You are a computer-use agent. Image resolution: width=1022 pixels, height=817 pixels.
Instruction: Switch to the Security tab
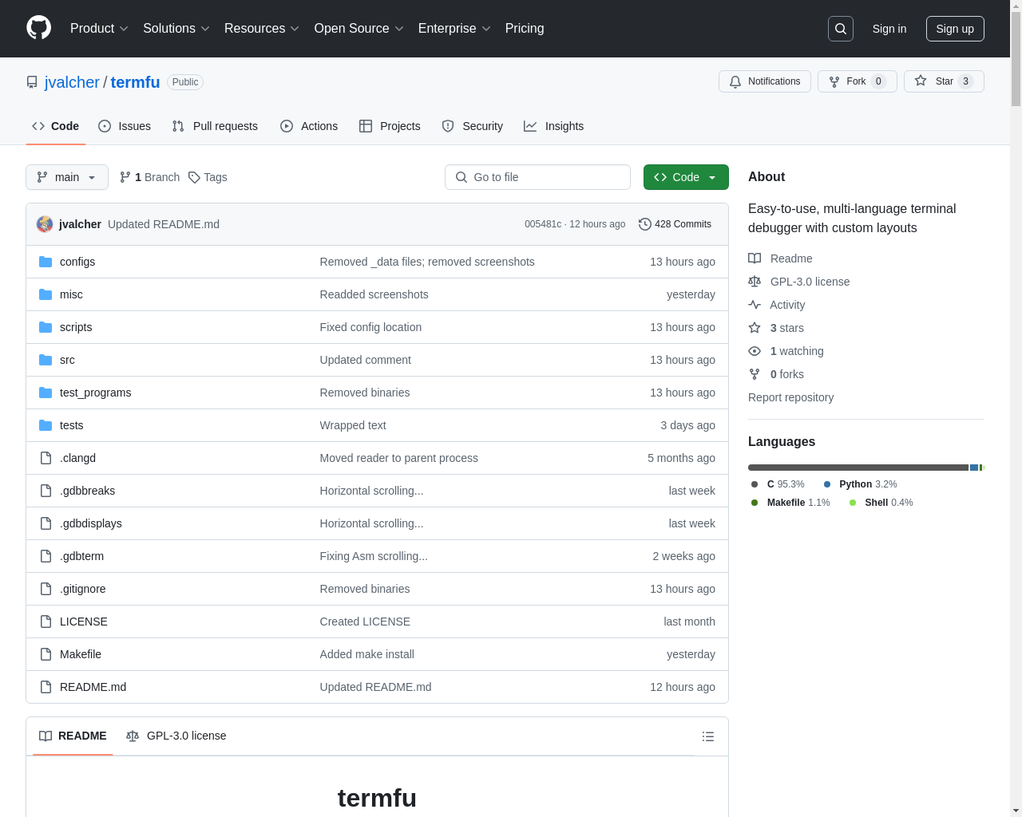(x=473, y=126)
